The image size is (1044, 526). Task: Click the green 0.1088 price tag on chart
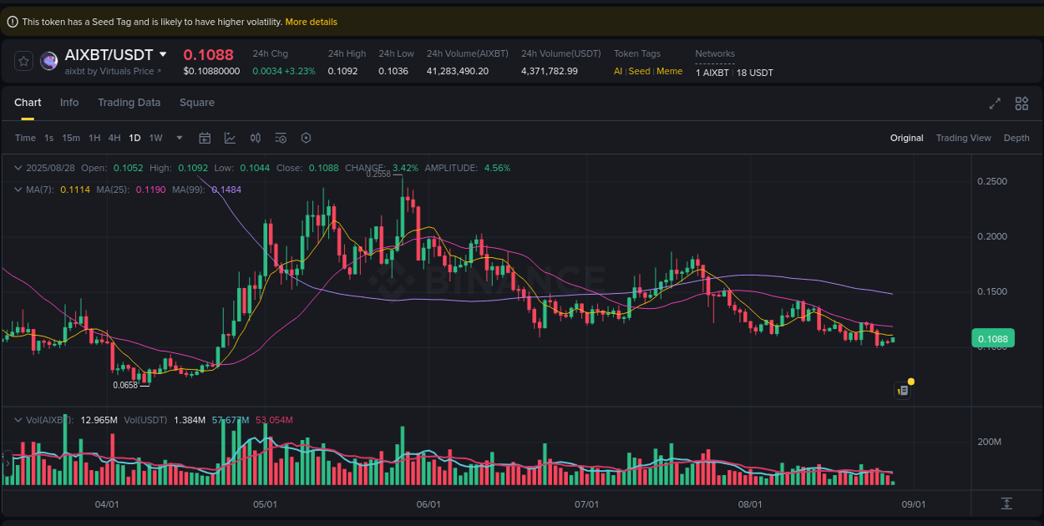pos(992,338)
